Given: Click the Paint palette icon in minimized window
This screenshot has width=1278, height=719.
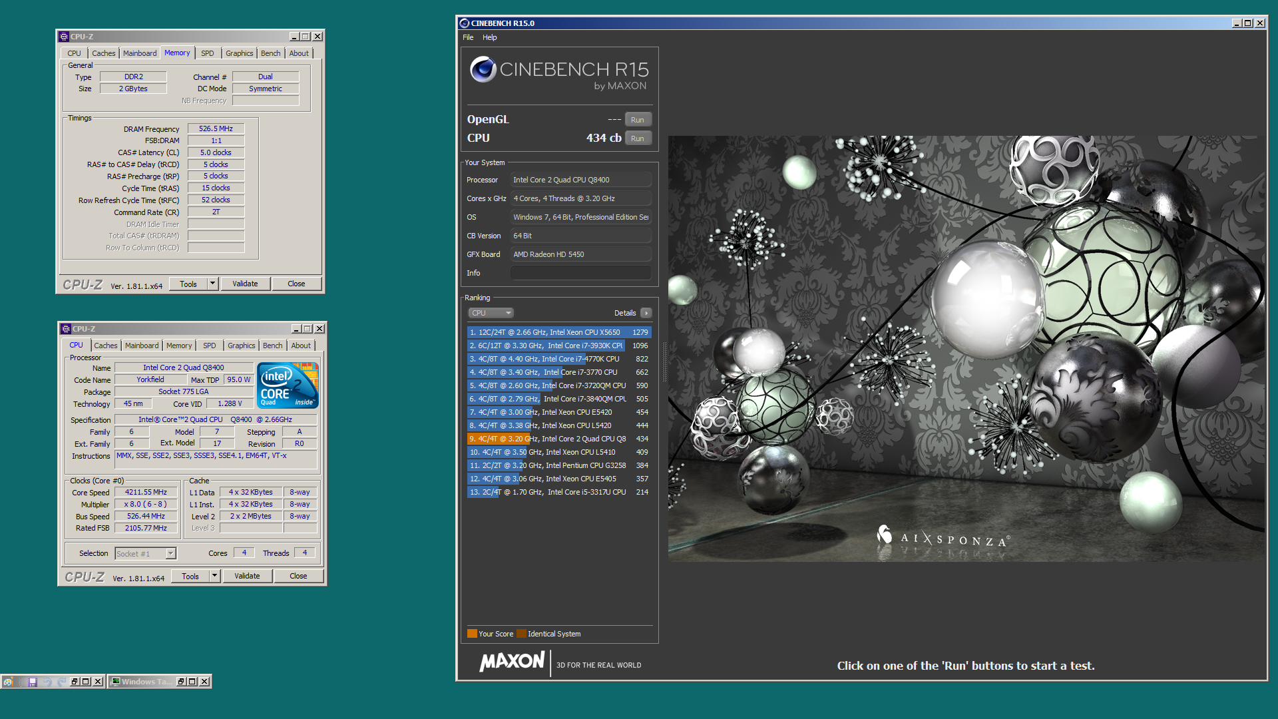Looking at the screenshot, I should pyautogui.click(x=8, y=682).
